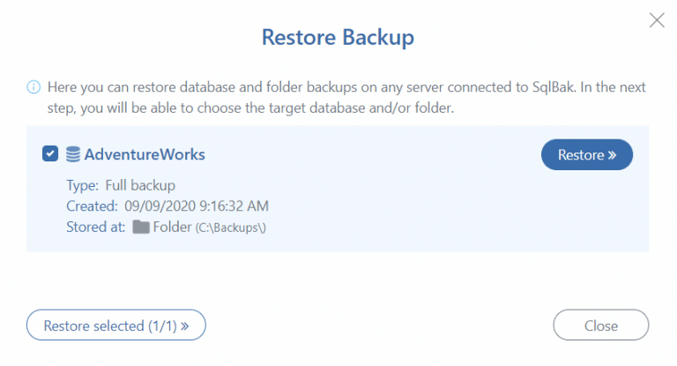Screen dimensions: 677x366
Task: Click the Restore selected (1/1) button
Action: (115, 325)
